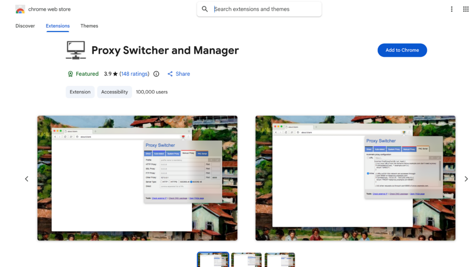Switch to the Discover tab
The height and width of the screenshot is (267, 473).
click(25, 26)
